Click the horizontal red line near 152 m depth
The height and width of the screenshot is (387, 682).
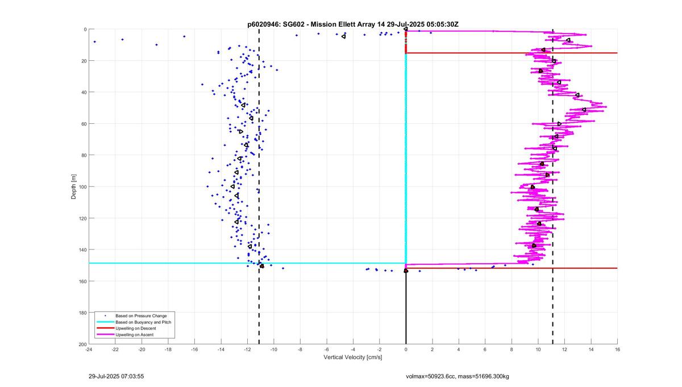(511, 268)
